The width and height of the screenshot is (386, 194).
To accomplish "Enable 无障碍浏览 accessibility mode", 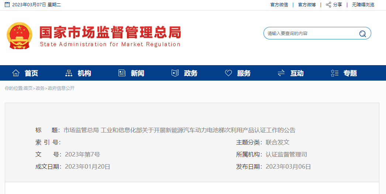I will click(363, 5).
